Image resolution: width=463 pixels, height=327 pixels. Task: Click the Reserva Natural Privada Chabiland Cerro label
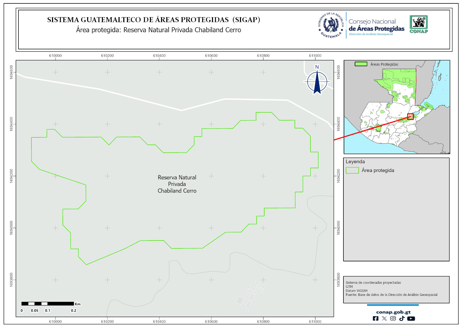(x=177, y=184)
